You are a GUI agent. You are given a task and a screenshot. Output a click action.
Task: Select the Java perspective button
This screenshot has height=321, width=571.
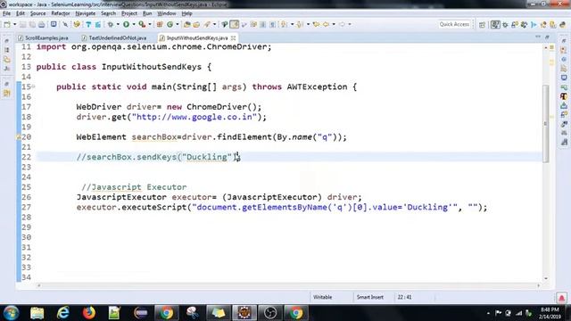[495, 25]
